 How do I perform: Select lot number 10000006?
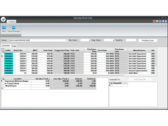pos(9,66)
